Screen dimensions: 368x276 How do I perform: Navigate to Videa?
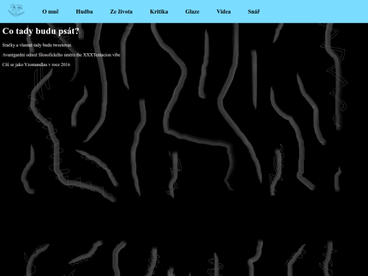224,12
